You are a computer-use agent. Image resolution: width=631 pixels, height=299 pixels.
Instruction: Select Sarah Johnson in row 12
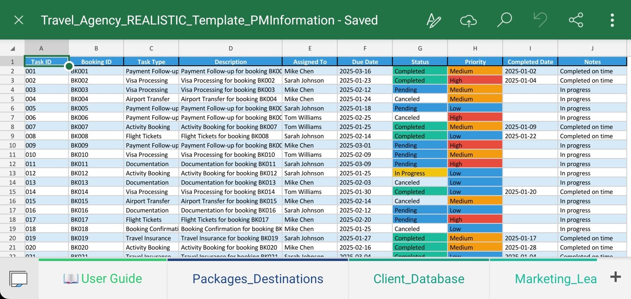pos(310,164)
